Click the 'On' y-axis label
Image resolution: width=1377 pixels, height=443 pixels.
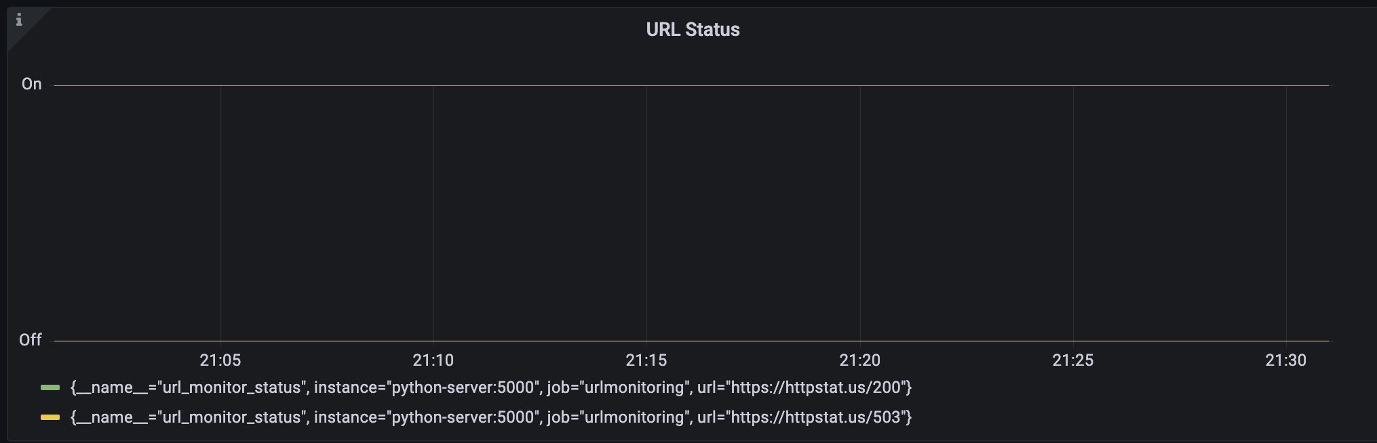click(32, 84)
